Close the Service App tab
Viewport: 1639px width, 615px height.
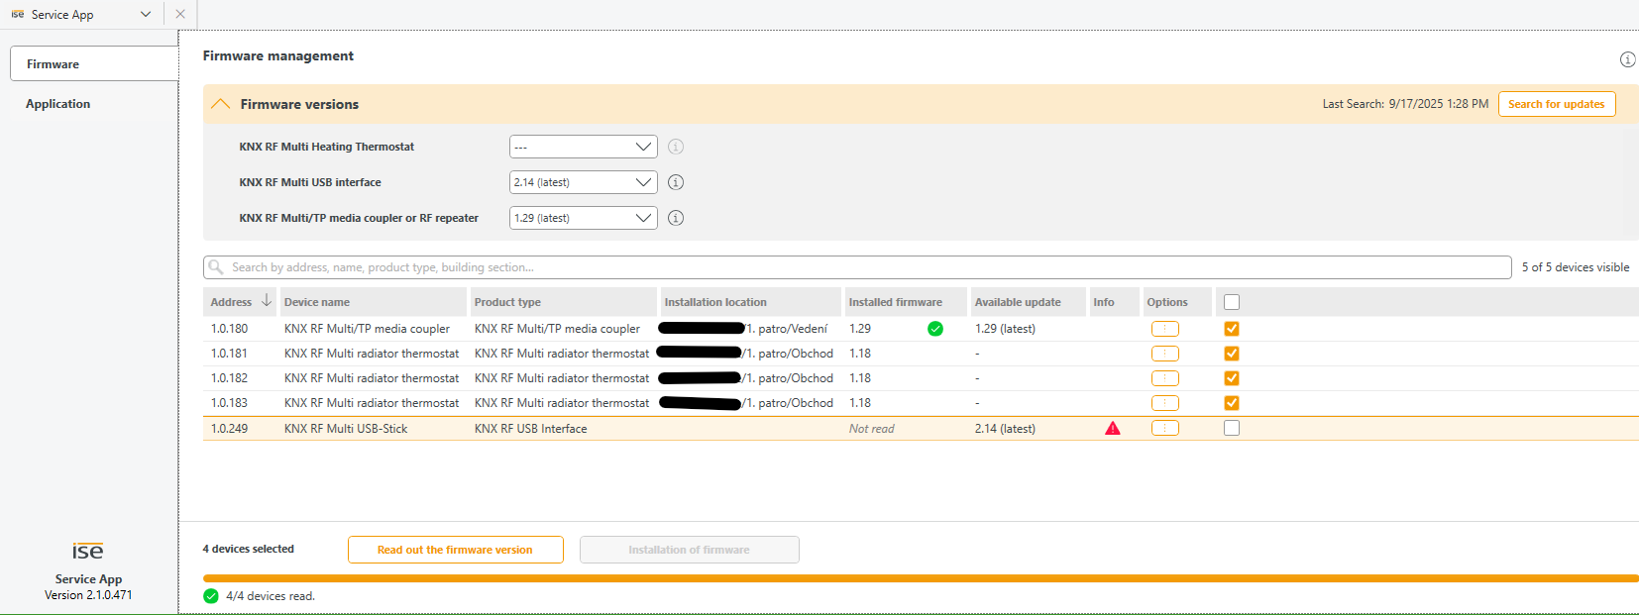(x=180, y=14)
